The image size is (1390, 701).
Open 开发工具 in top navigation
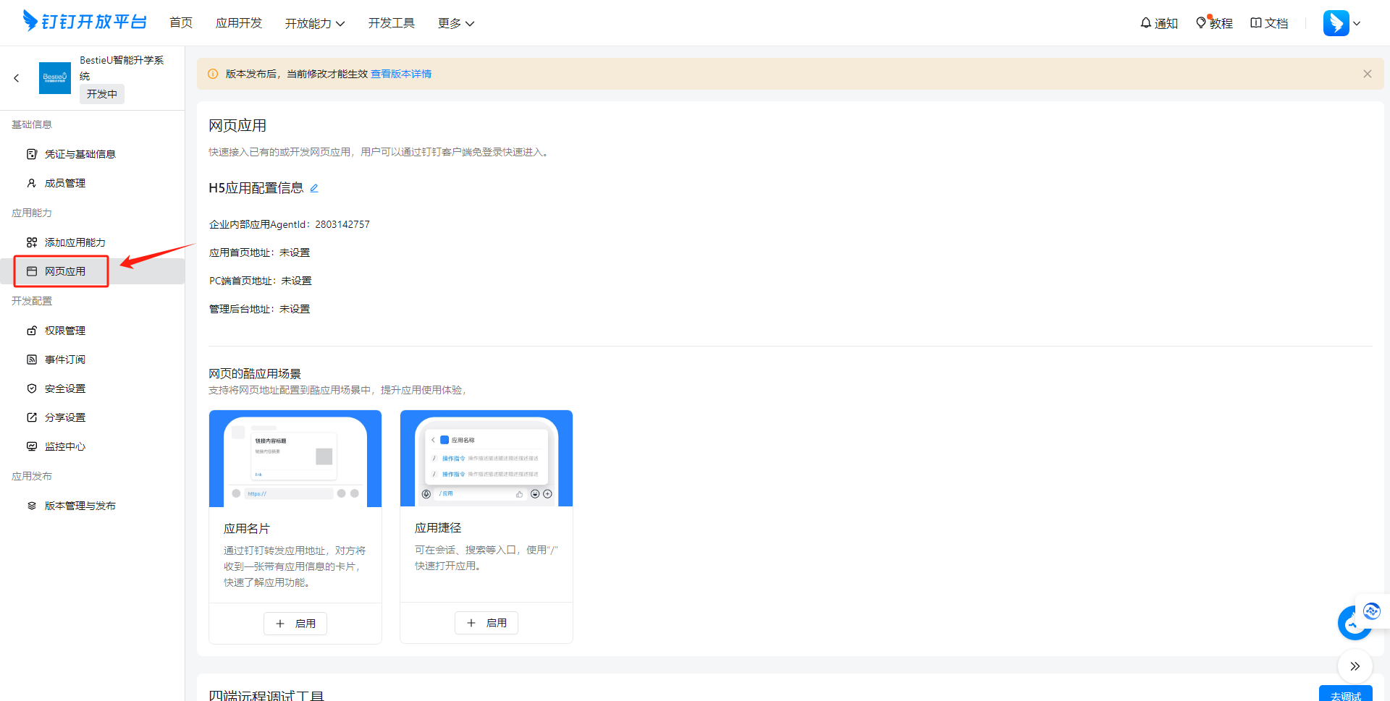(x=392, y=23)
